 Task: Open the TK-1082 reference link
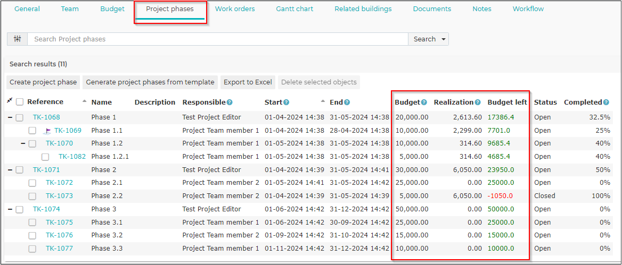tap(72, 157)
